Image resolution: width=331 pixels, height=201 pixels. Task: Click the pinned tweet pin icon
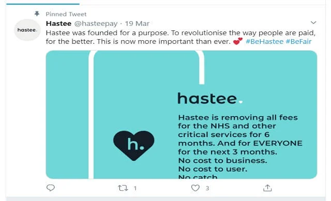click(x=37, y=14)
